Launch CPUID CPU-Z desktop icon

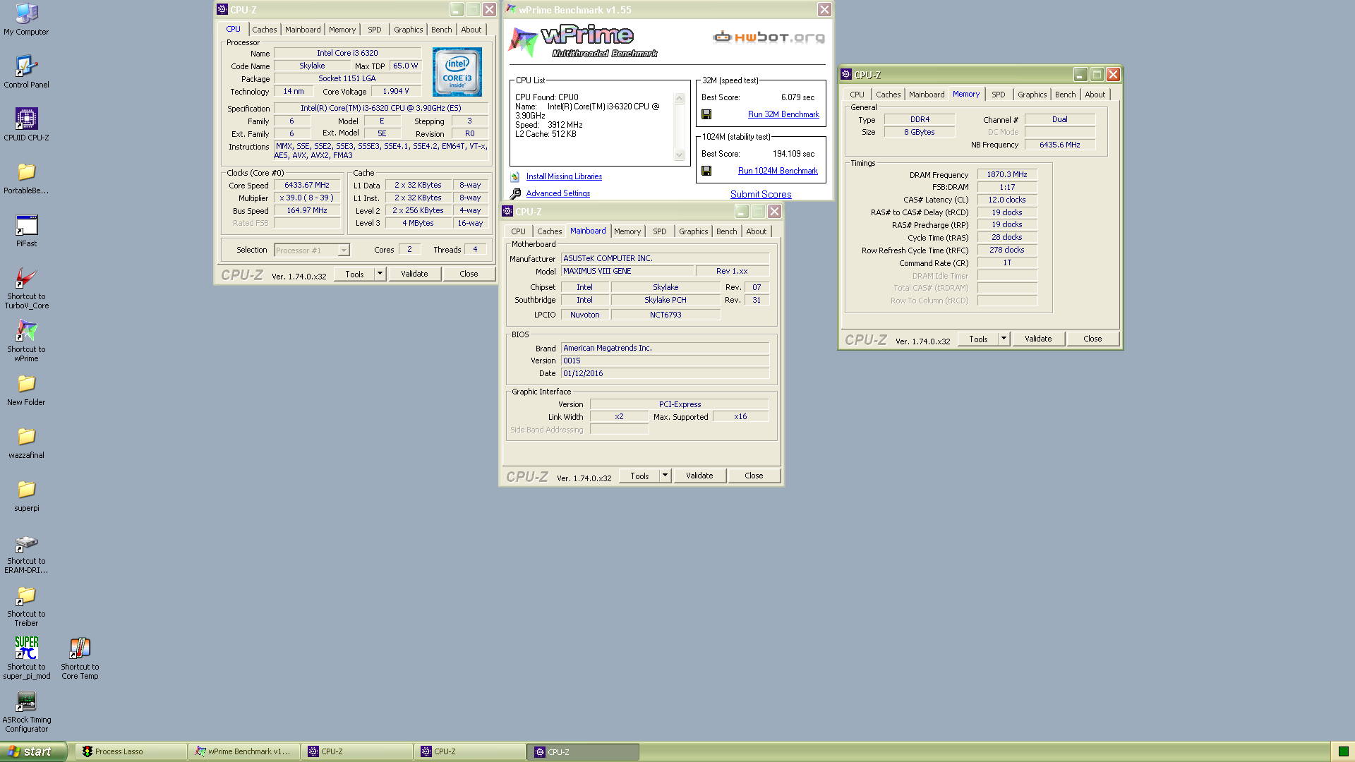pyautogui.click(x=26, y=125)
